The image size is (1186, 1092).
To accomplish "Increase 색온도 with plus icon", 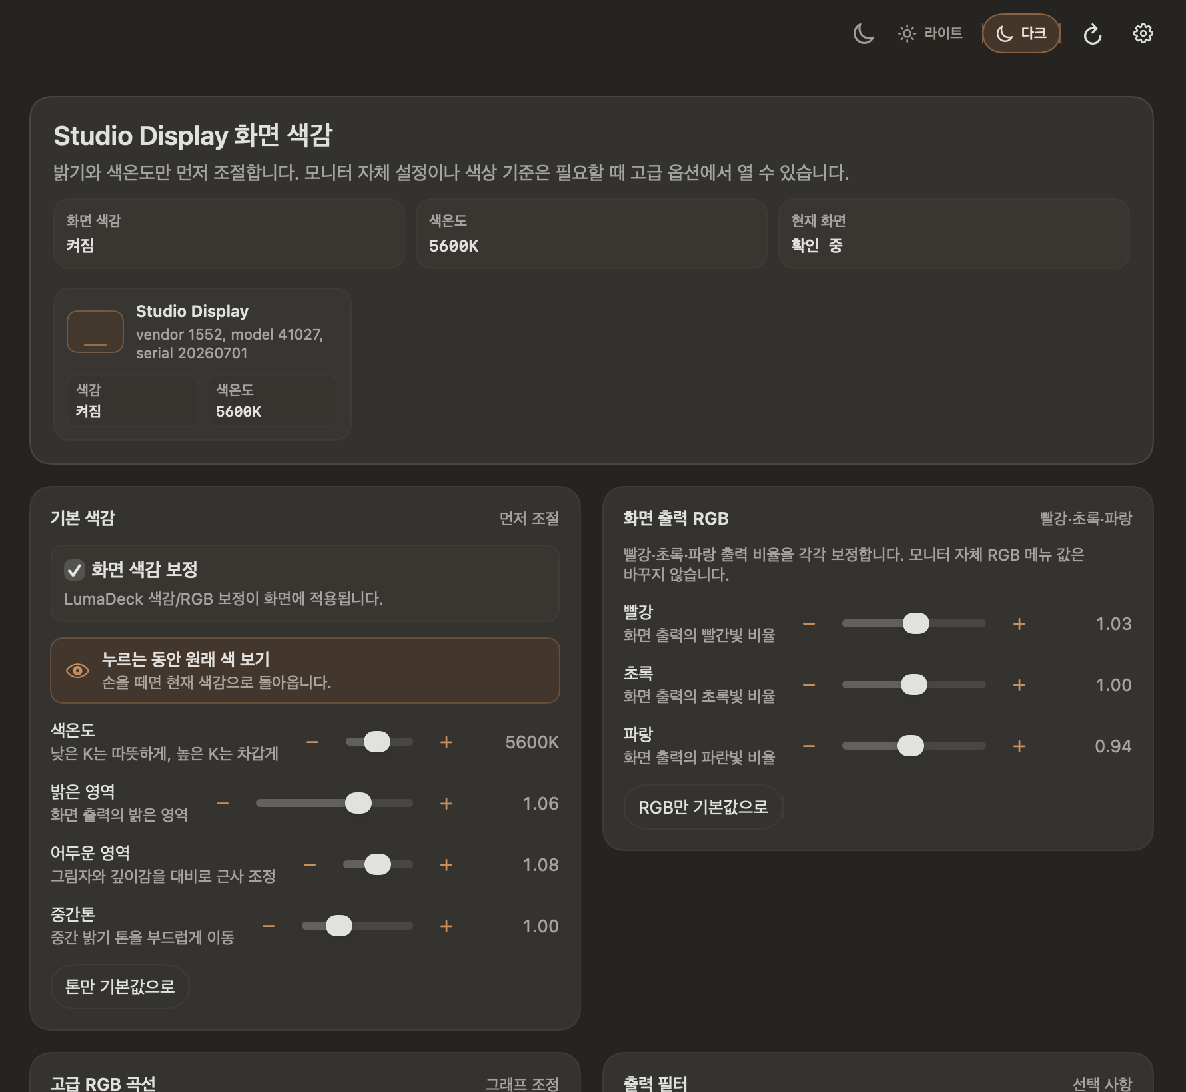I will pyautogui.click(x=446, y=742).
